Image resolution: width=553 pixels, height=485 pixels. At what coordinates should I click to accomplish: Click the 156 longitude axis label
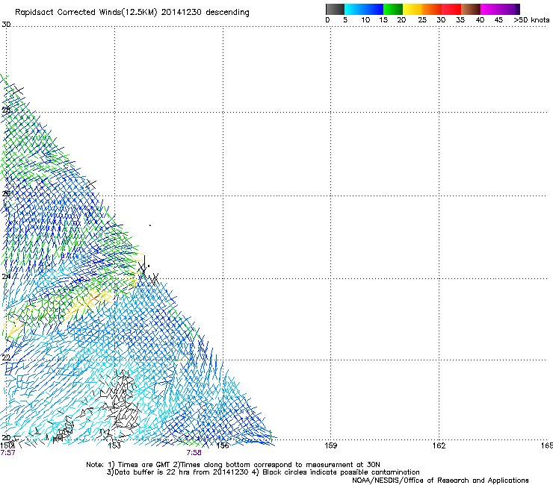click(x=223, y=445)
